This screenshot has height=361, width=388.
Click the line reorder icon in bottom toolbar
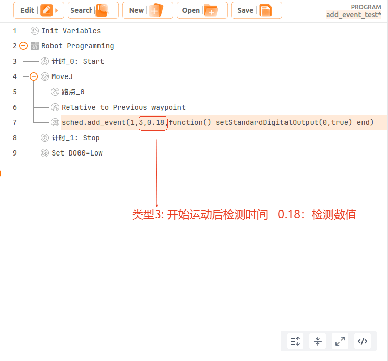(x=295, y=341)
